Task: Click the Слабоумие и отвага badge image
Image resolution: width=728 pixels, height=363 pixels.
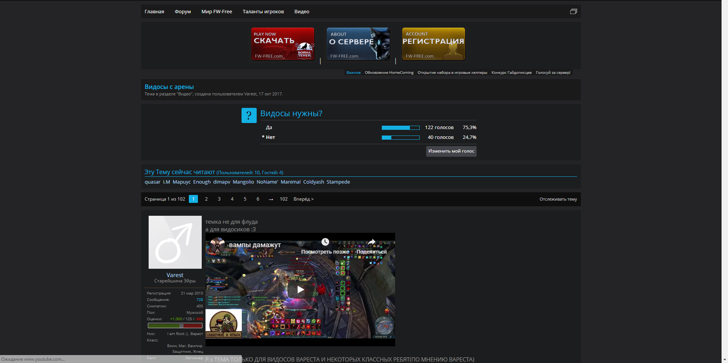Action: [224, 324]
